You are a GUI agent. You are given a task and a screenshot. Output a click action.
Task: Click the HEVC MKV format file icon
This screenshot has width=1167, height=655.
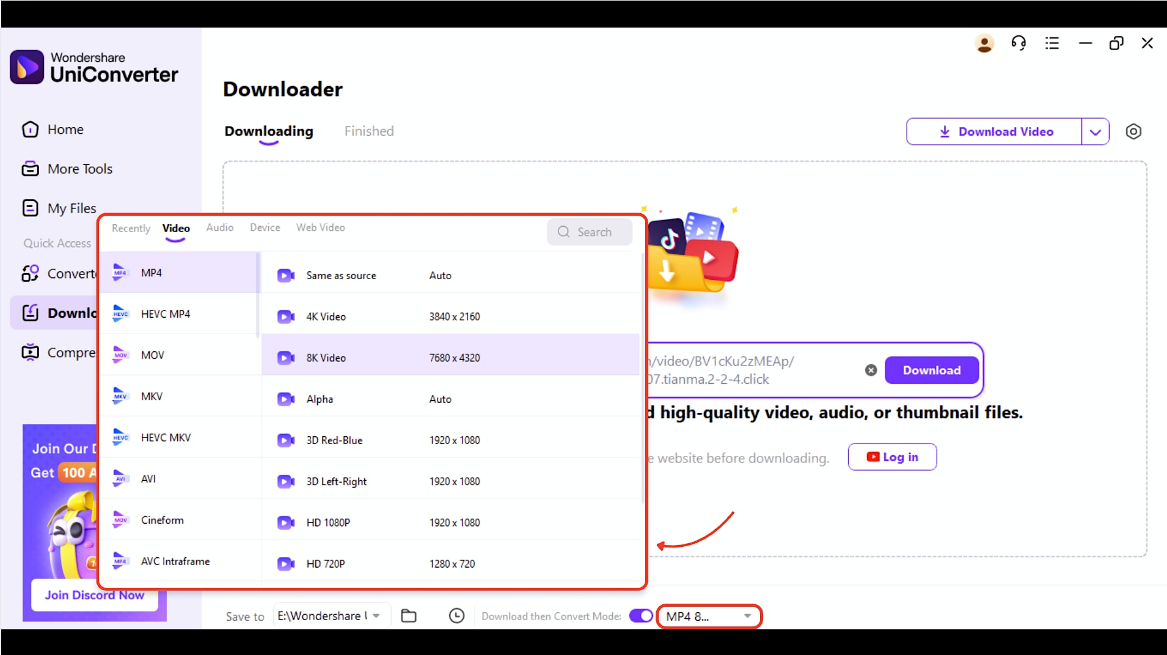(120, 437)
